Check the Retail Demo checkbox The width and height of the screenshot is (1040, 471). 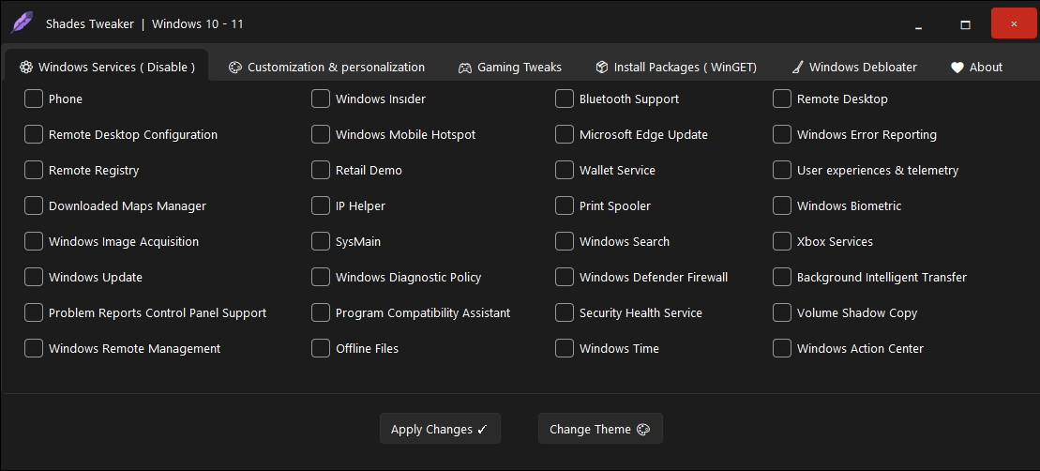pos(321,170)
